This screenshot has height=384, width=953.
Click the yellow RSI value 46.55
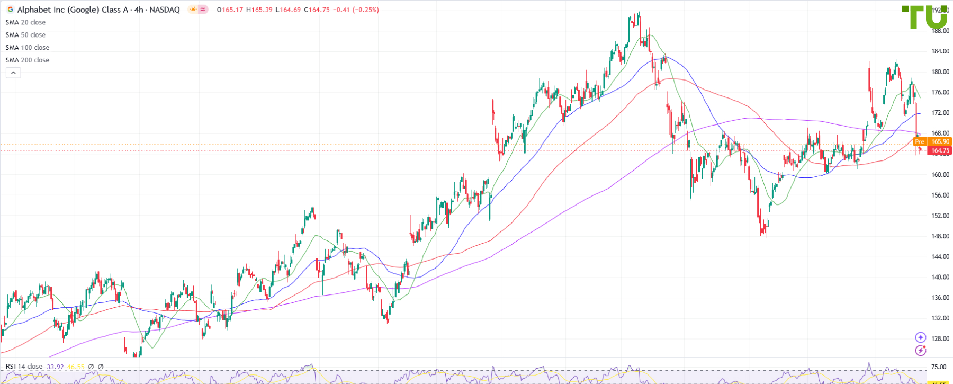coord(76,367)
